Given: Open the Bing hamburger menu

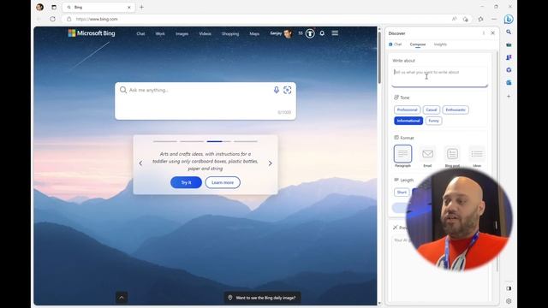Looking at the screenshot, I should click(335, 33).
